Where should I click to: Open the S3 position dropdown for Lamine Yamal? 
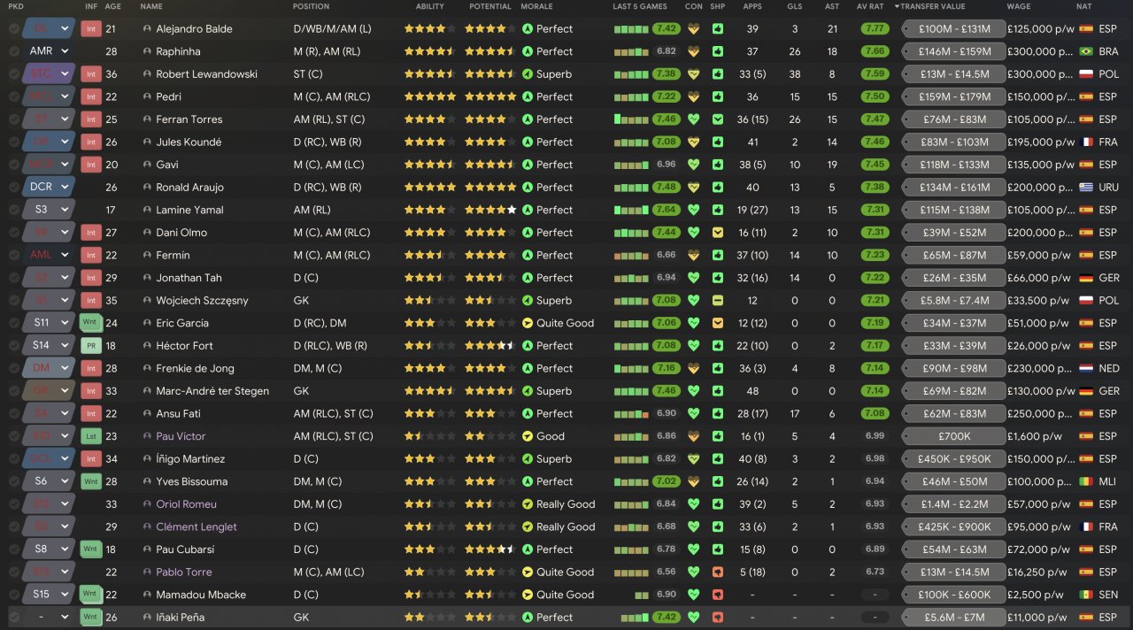pos(49,210)
